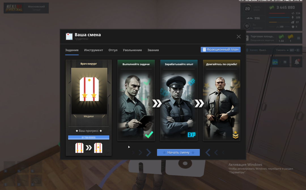Go to the Увольнение tab
Image resolution: width=306 pixels, height=190 pixels.
[x=132, y=50]
